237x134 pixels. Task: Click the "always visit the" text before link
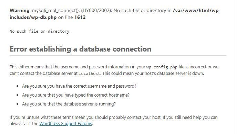coord(24,124)
